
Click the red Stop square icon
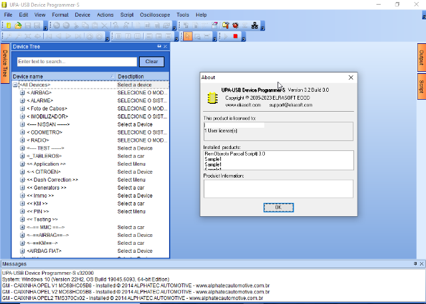pyautogui.click(x=235, y=36)
